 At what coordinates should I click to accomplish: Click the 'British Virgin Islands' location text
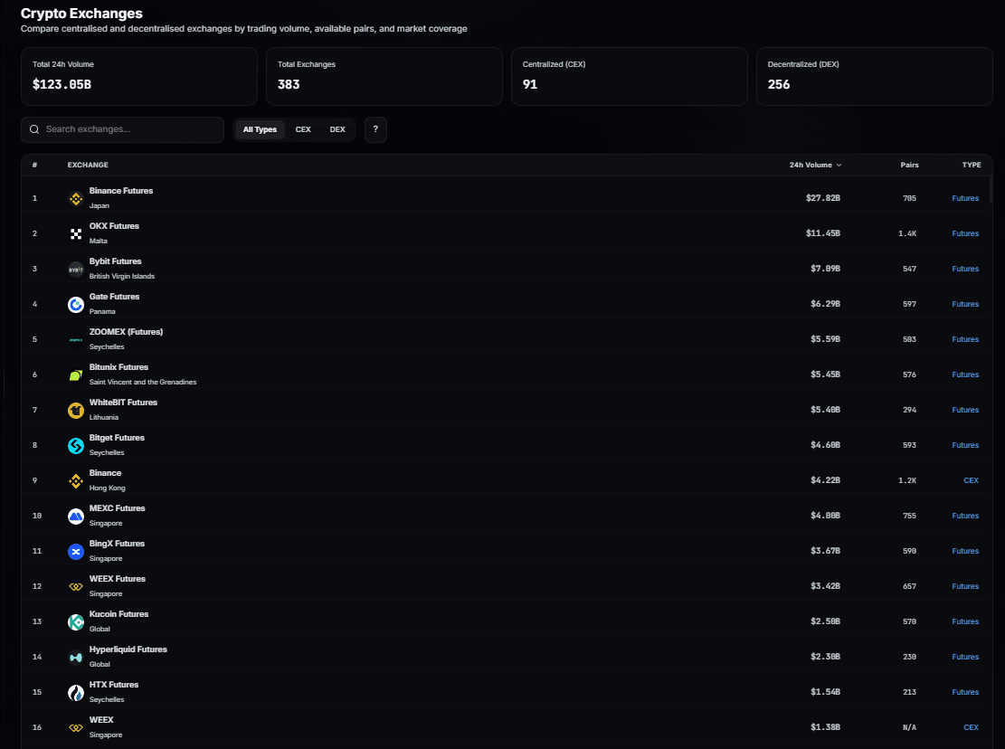click(x=122, y=276)
